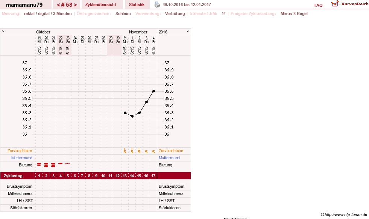The width and height of the screenshot is (369, 219).
Task: Click light bleeding dash on cycle day 4
Action: click(x=61, y=163)
